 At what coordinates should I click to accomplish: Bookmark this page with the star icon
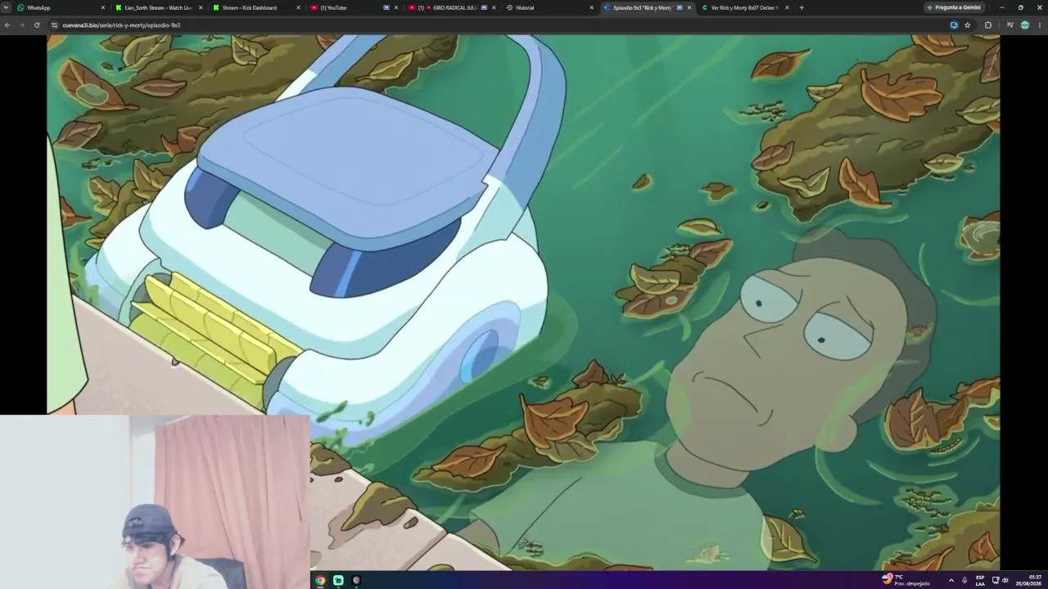968,25
